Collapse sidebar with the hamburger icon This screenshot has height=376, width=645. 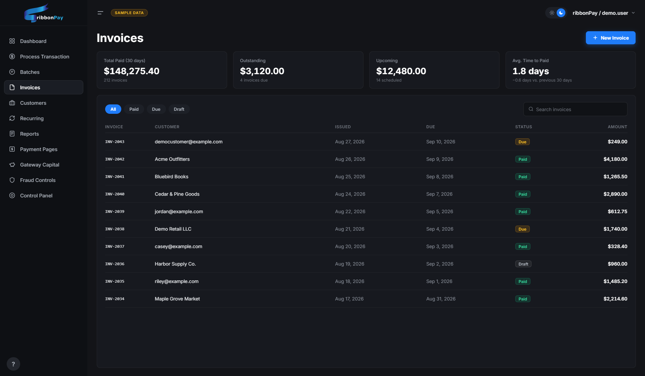point(100,13)
